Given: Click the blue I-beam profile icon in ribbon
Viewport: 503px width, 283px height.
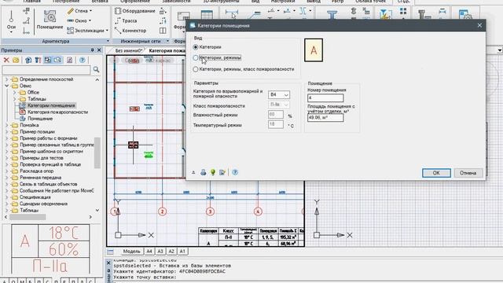Looking at the screenshot, I should pyautogui.click(x=332, y=14).
